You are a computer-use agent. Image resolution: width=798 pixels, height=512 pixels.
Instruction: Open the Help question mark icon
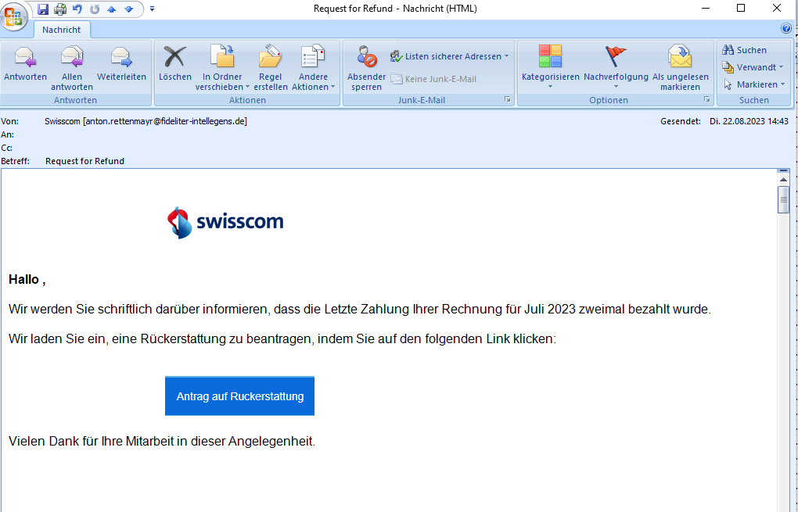(x=786, y=29)
